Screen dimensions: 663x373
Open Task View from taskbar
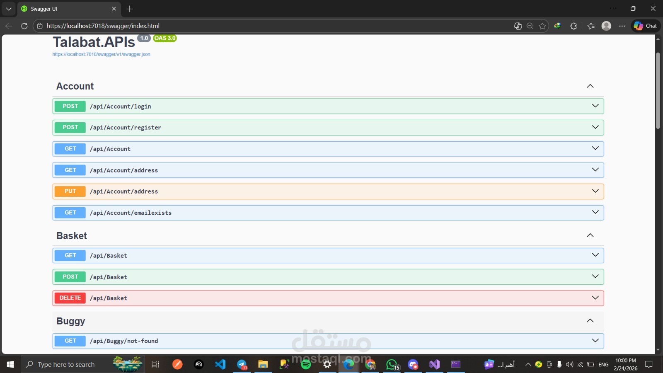[x=155, y=364]
